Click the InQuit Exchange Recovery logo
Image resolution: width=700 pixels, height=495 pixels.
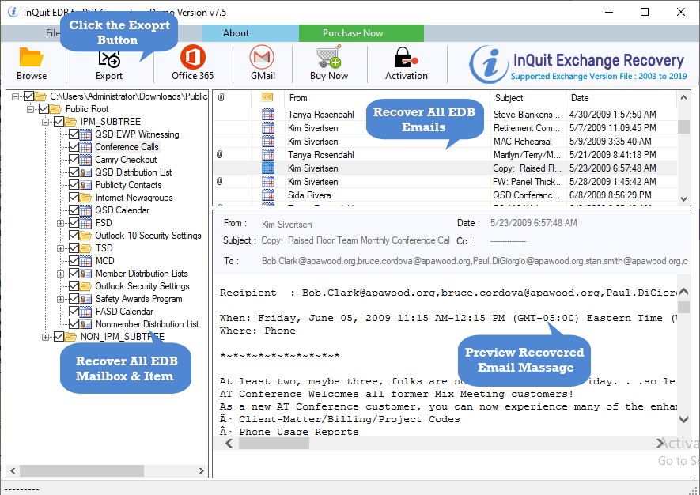(577, 65)
